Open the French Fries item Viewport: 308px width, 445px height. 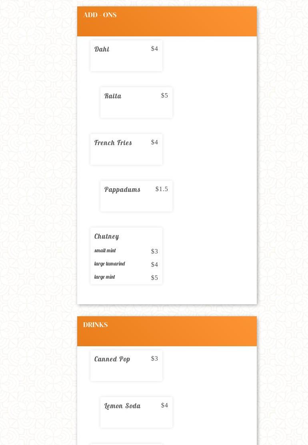[x=113, y=143]
